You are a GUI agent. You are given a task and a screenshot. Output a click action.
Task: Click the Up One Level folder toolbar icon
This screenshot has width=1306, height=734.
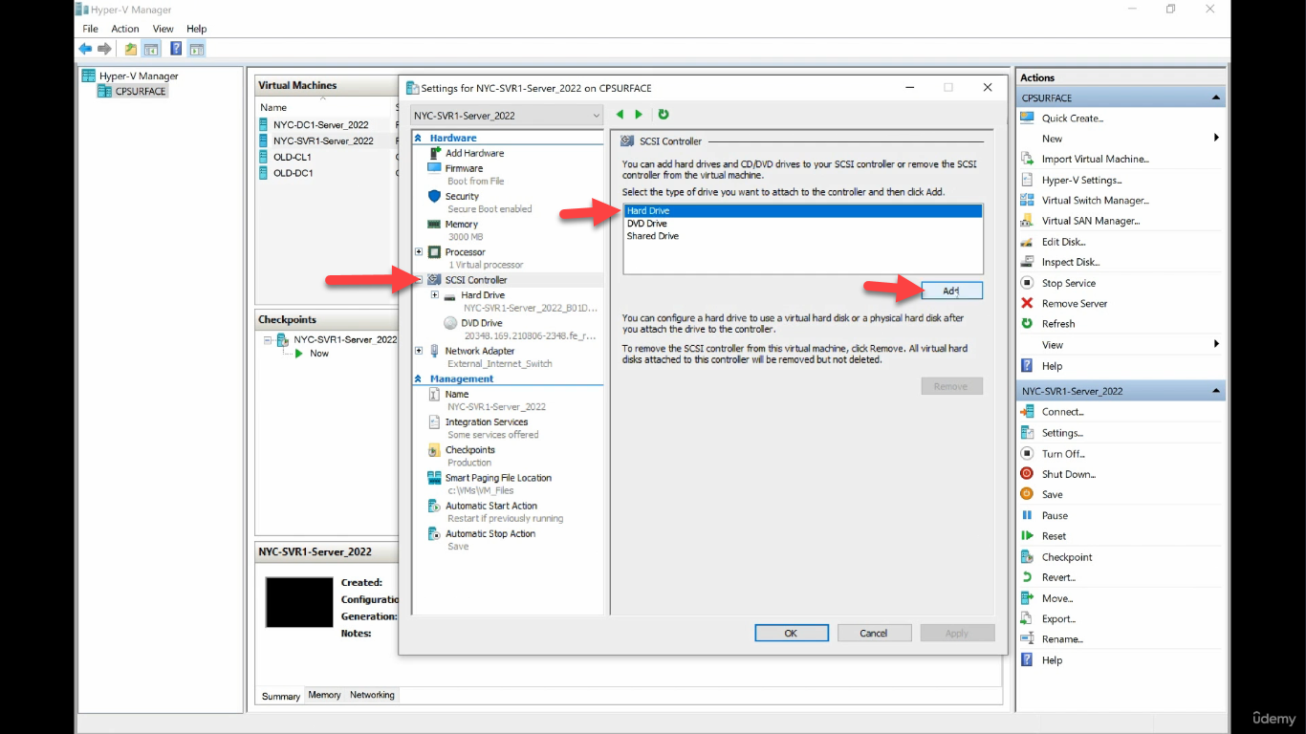(x=131, y=49)
